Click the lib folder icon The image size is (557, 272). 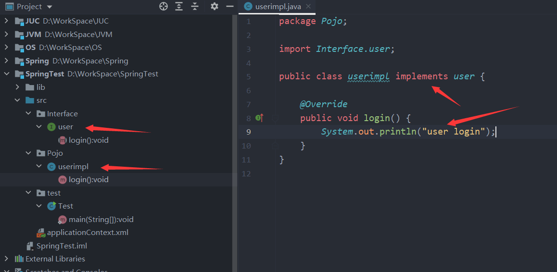pos(30,87)
